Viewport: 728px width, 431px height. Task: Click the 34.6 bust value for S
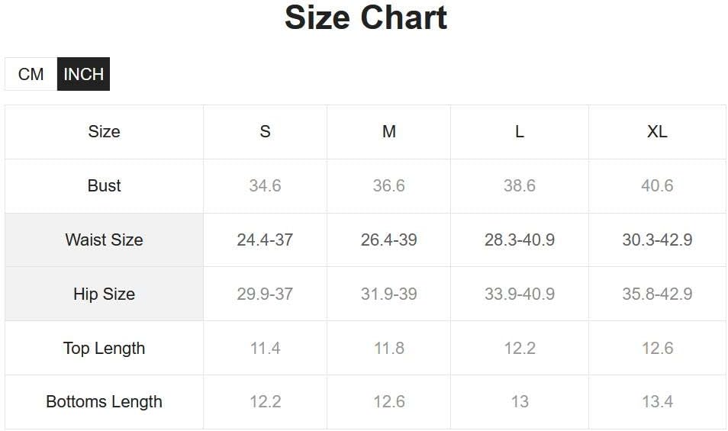tap(265, 186)
